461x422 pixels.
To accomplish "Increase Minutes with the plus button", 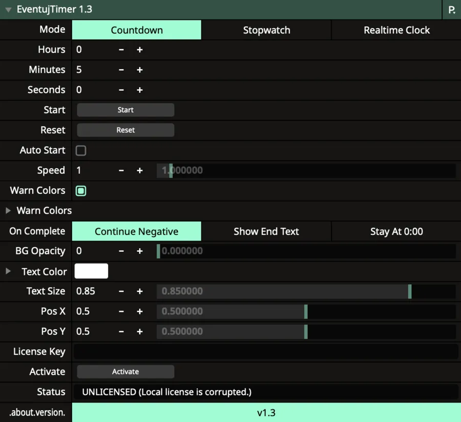I will (x=140, y=70).
